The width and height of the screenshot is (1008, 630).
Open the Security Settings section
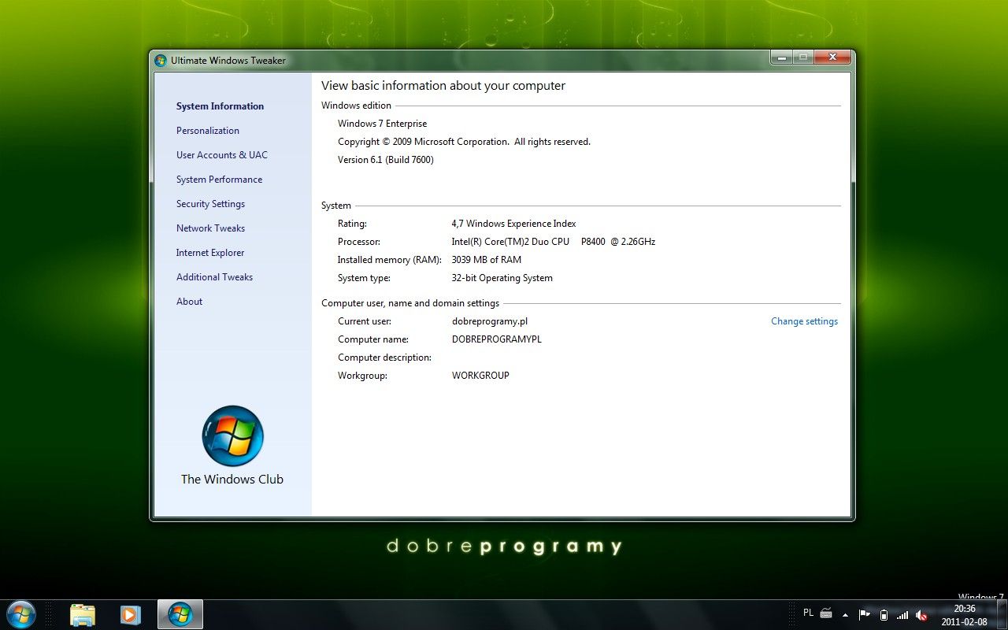pyautogui.click(x=210, y=203)
